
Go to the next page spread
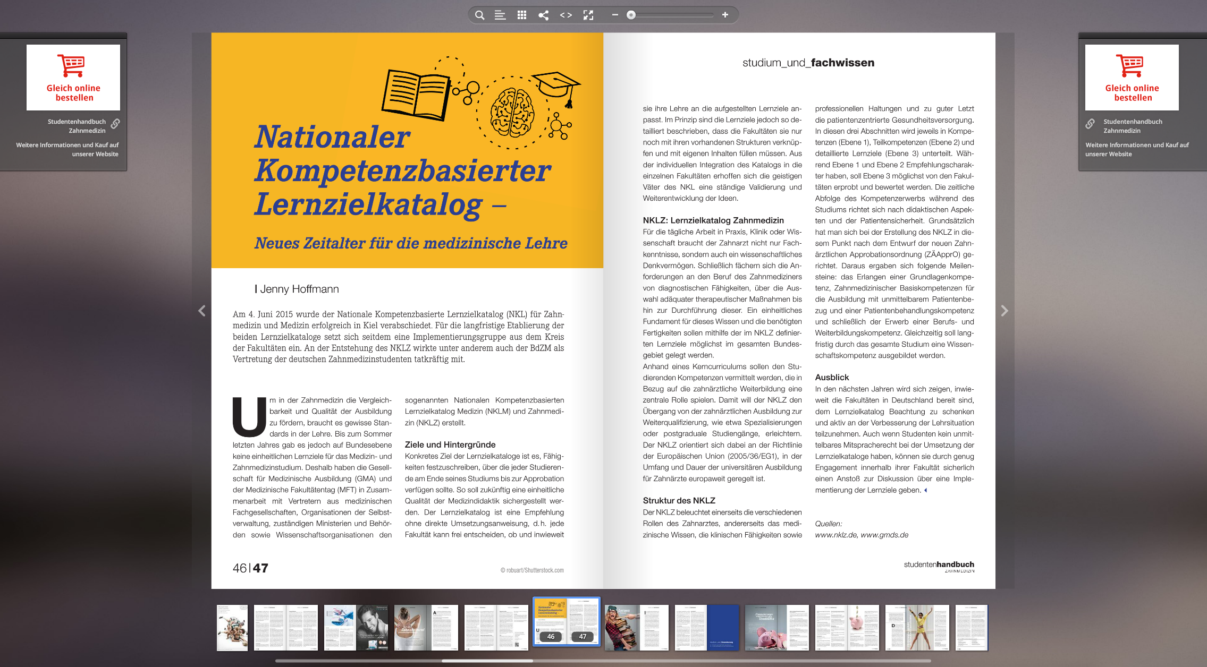[x=1005, y=311]
